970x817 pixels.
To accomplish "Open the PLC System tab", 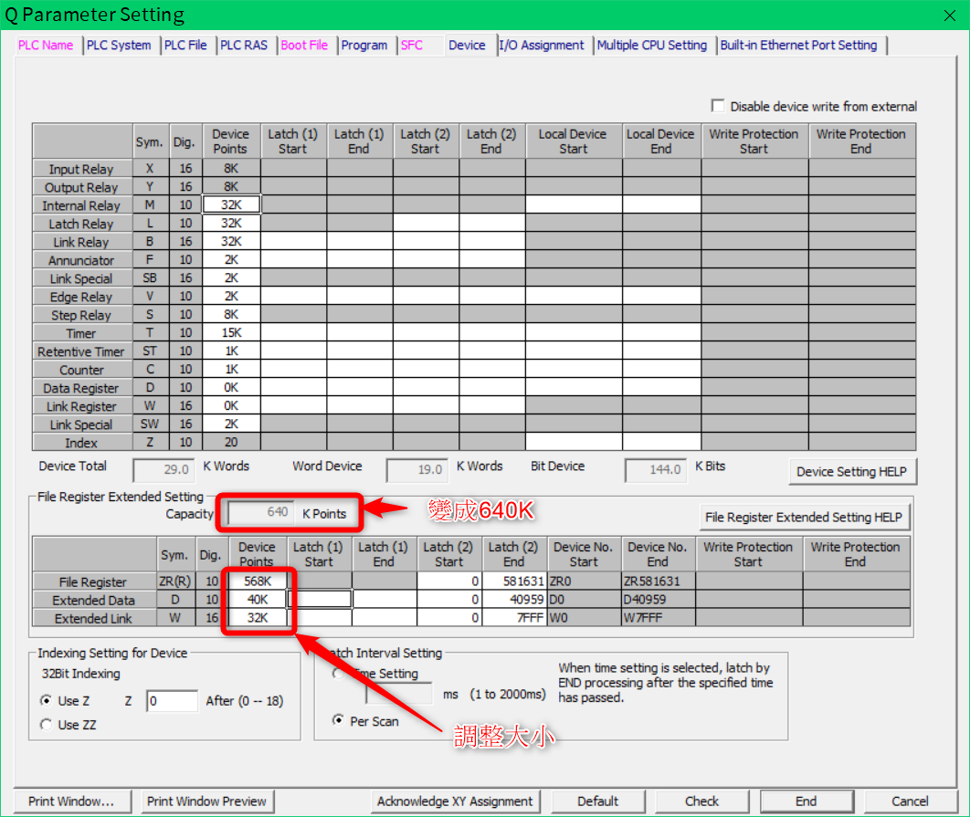I will [119, 45].
